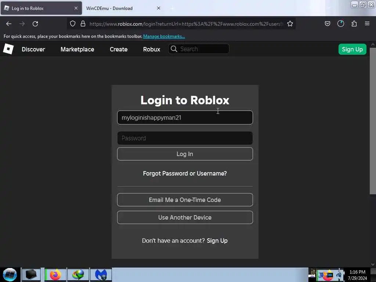Open the Manage bookmarks link

164,36
